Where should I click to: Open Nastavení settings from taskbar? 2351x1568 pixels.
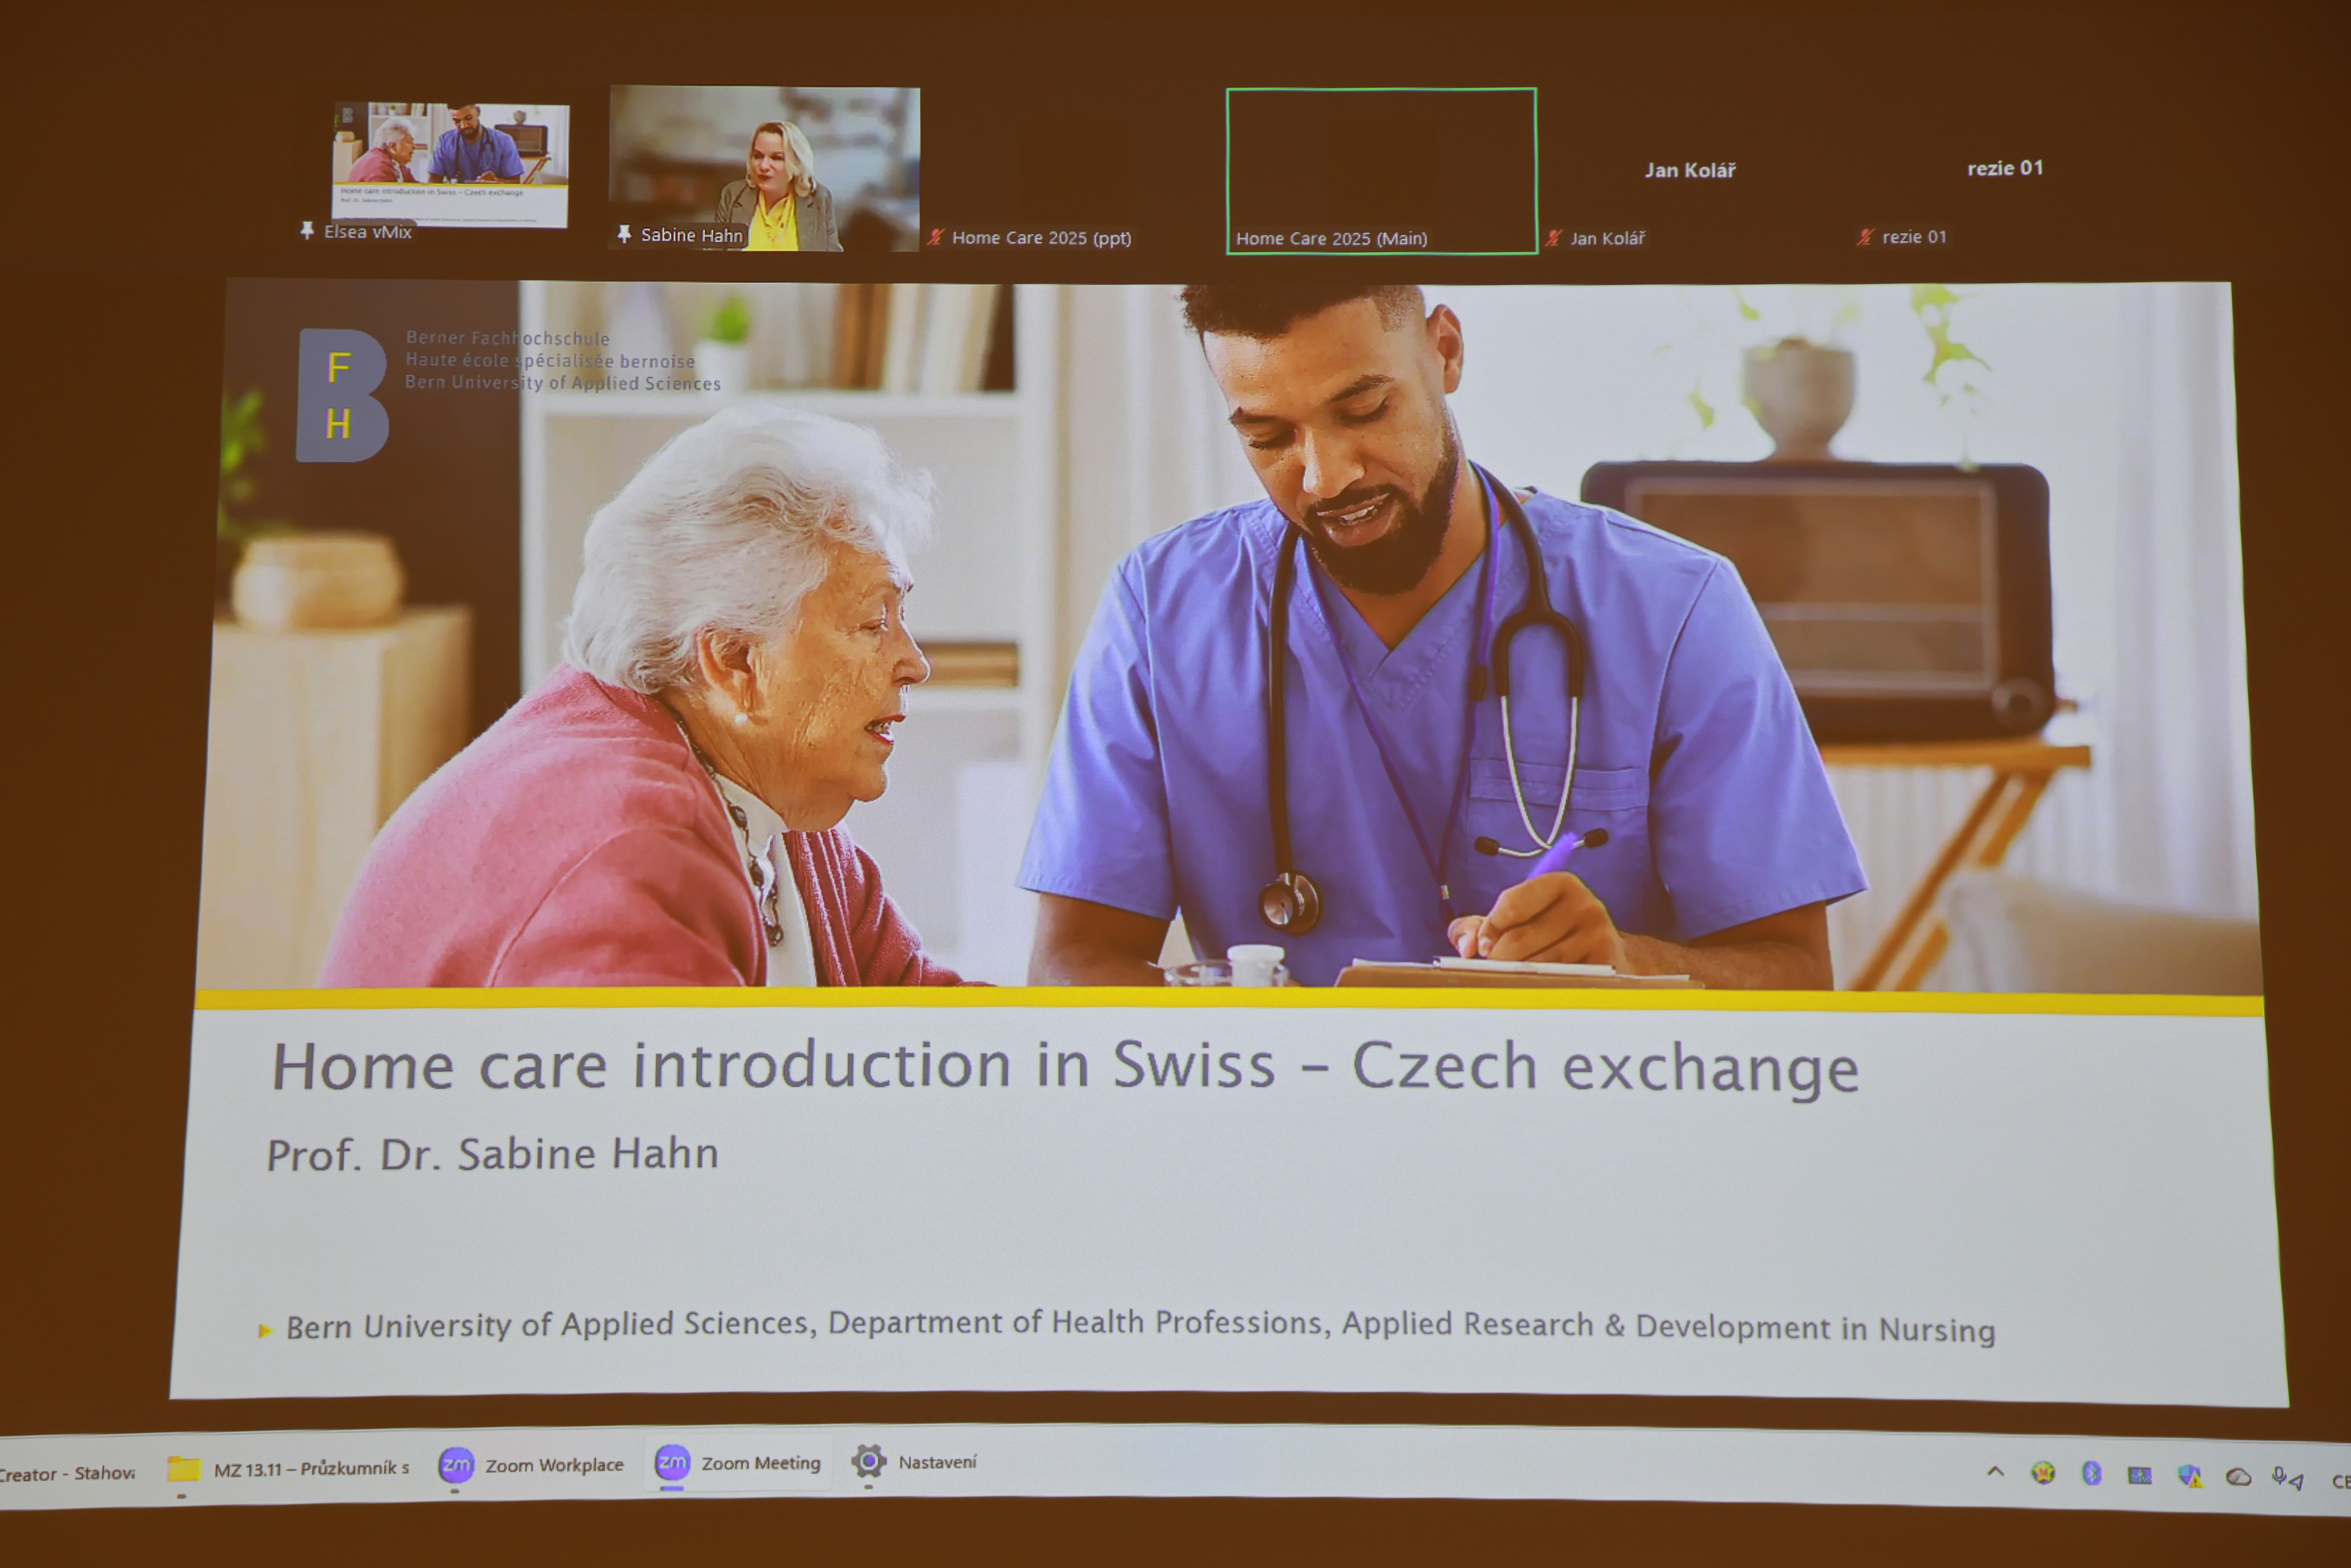point(914,1462)
